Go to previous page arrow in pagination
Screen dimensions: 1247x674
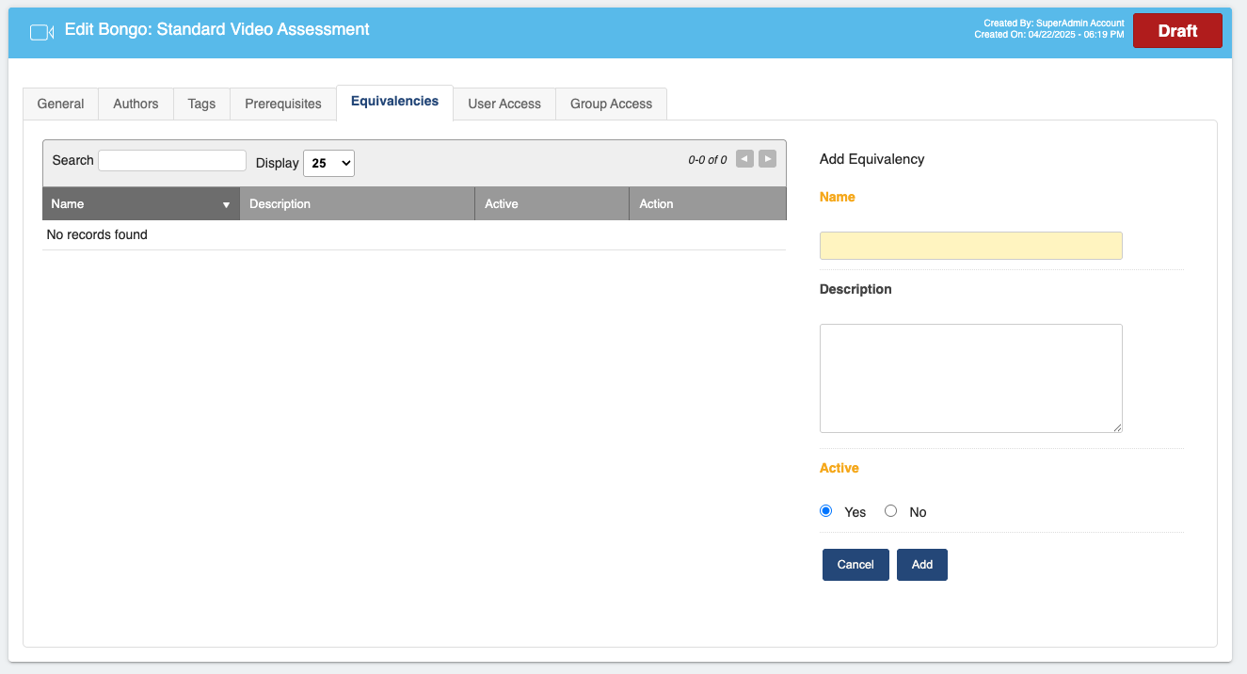pos(744,159)
